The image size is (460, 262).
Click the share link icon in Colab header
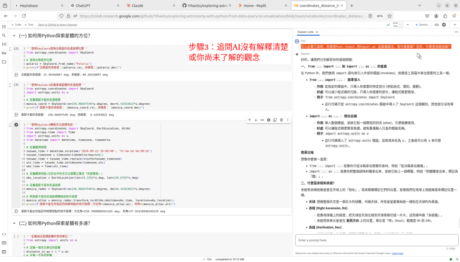coord(437,25)
